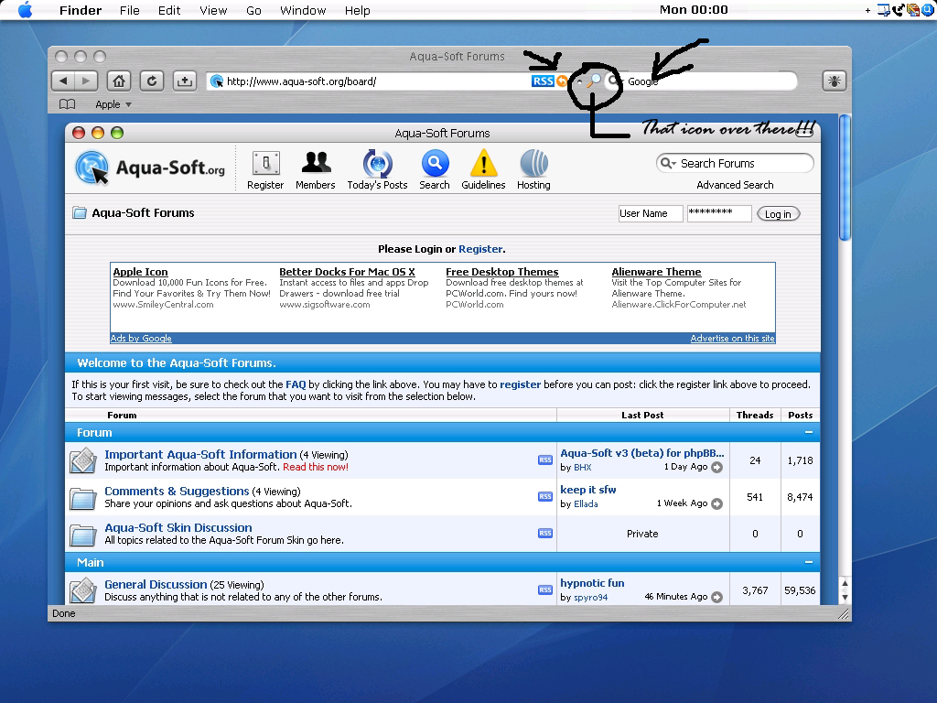Go to last post arrow for spyro94 post
Screen dimensions: 937x703
(717, 597)
